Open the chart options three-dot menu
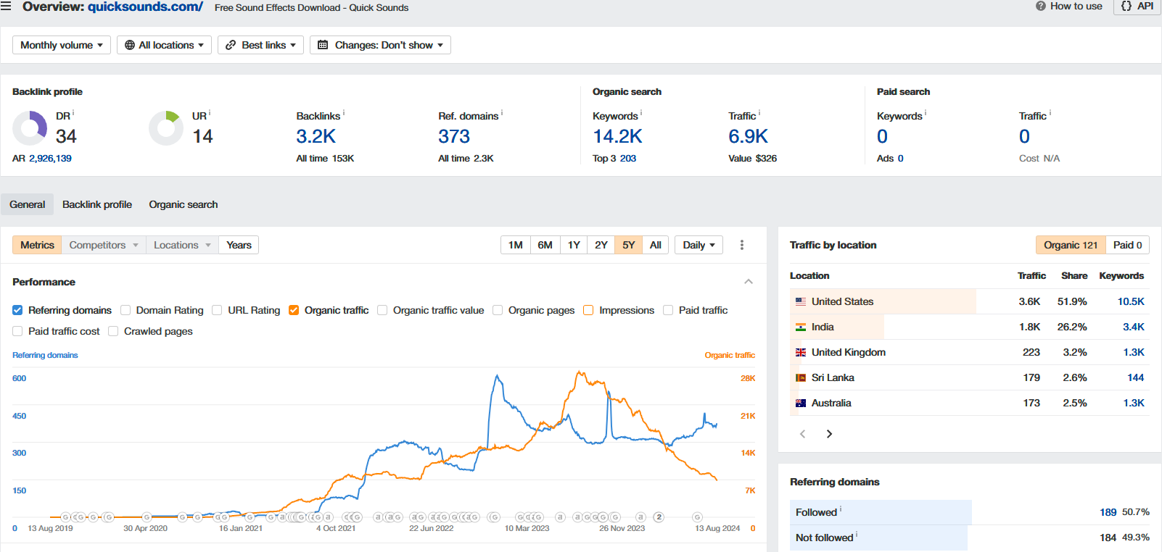The height and width of the screenshot is (552, 1162). (741, 245)
